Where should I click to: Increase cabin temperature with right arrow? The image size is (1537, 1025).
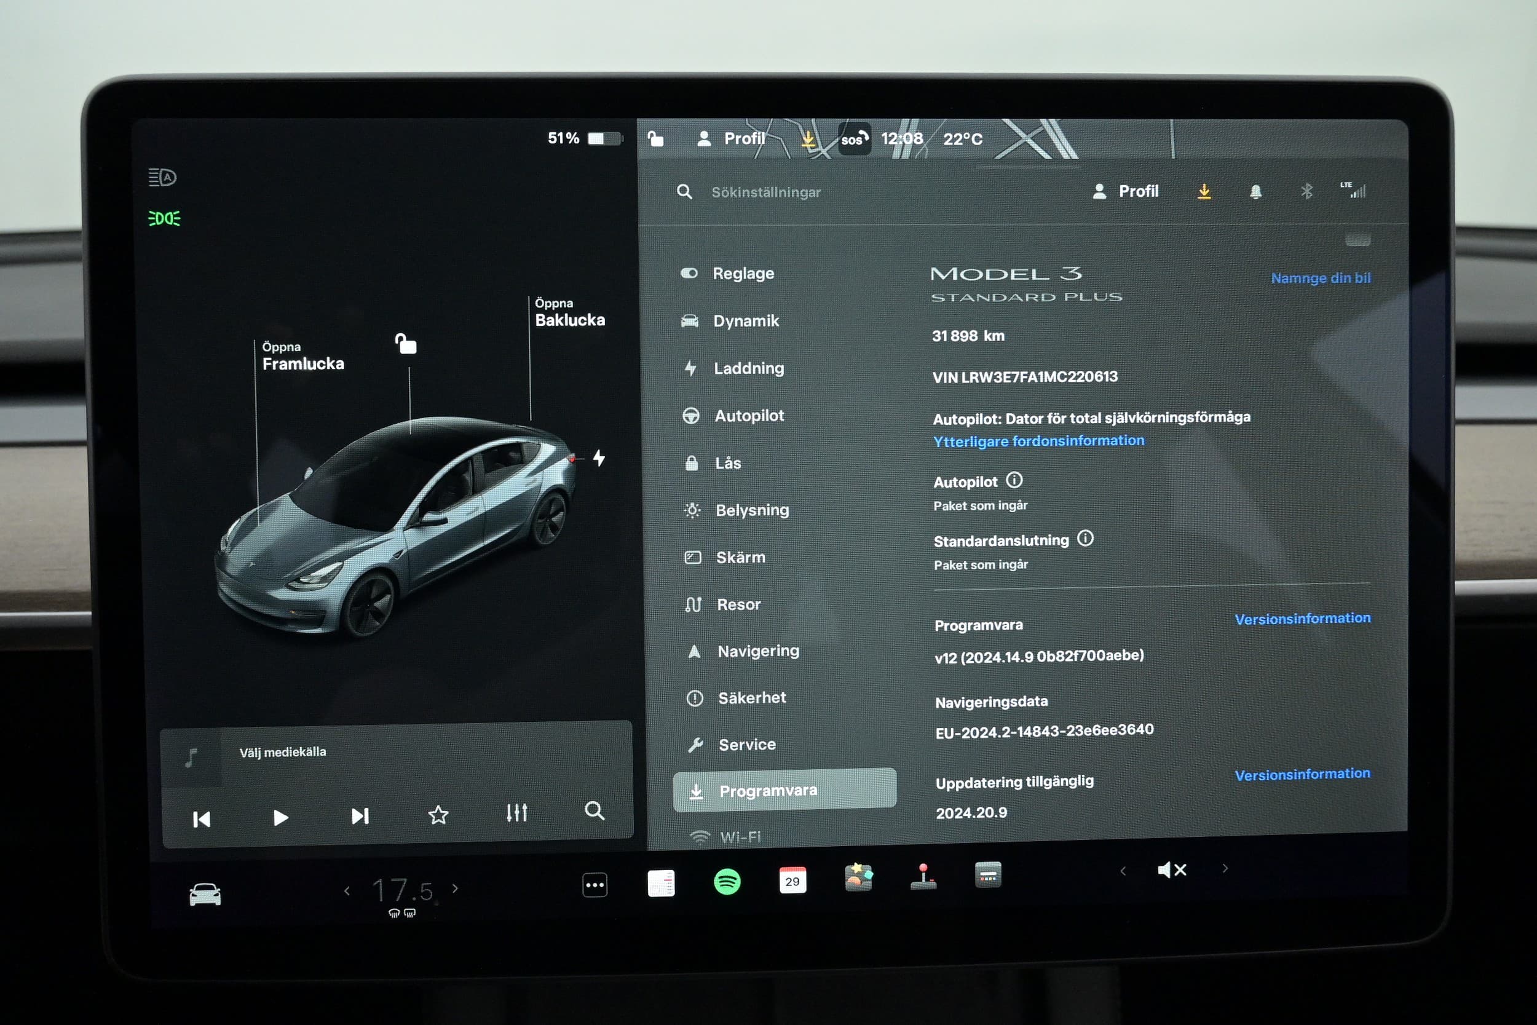pyautogui.click(x=456, y=889)
